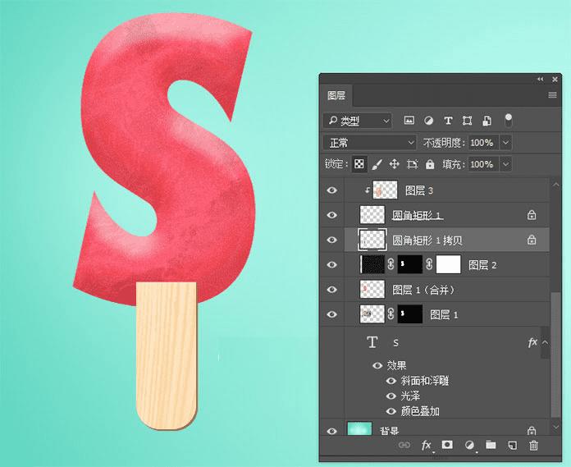571x467 pixels.
Task: Click the T type icon of S layer
Action: [x=372, y=342]
